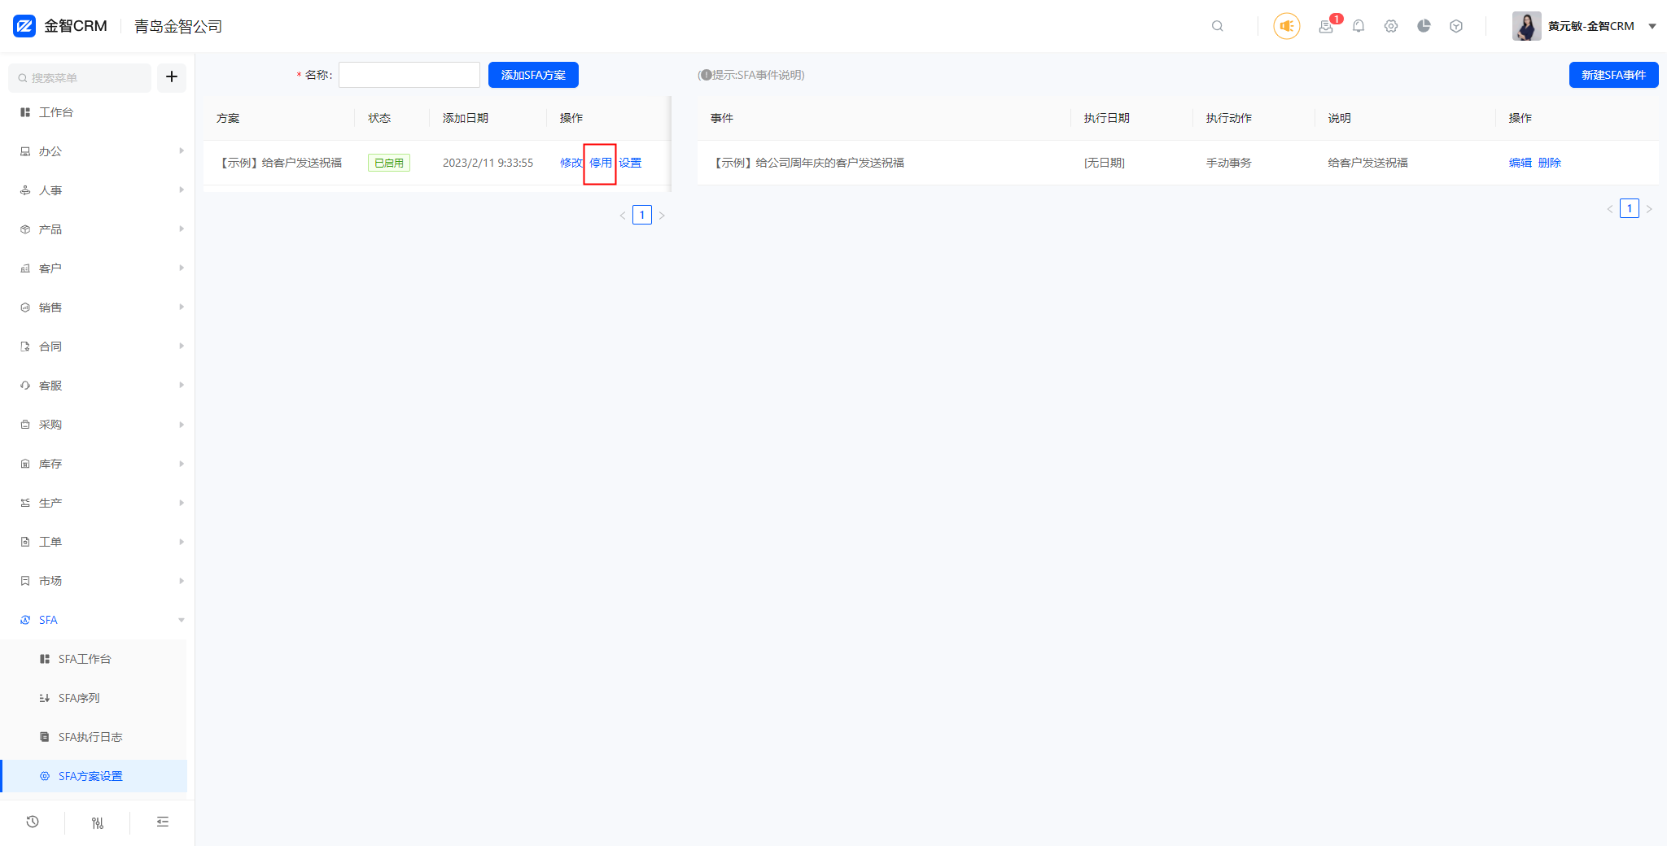Click 设置 link for the 示例 plan

630,163
